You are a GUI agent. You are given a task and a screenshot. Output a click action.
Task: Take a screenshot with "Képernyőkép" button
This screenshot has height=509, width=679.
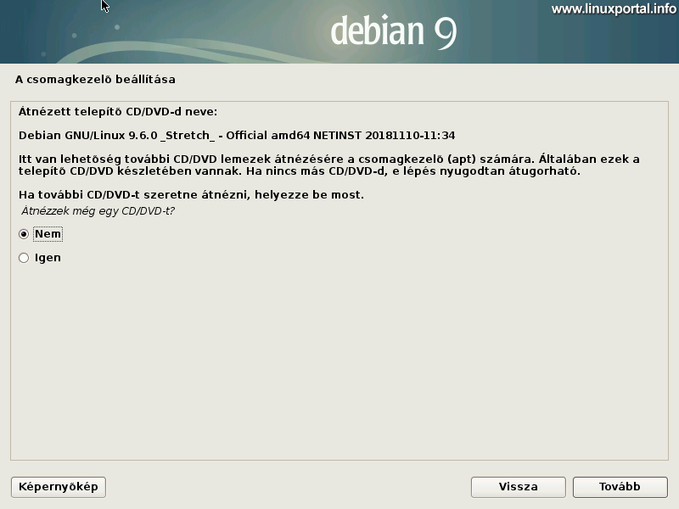coord(59,487)
